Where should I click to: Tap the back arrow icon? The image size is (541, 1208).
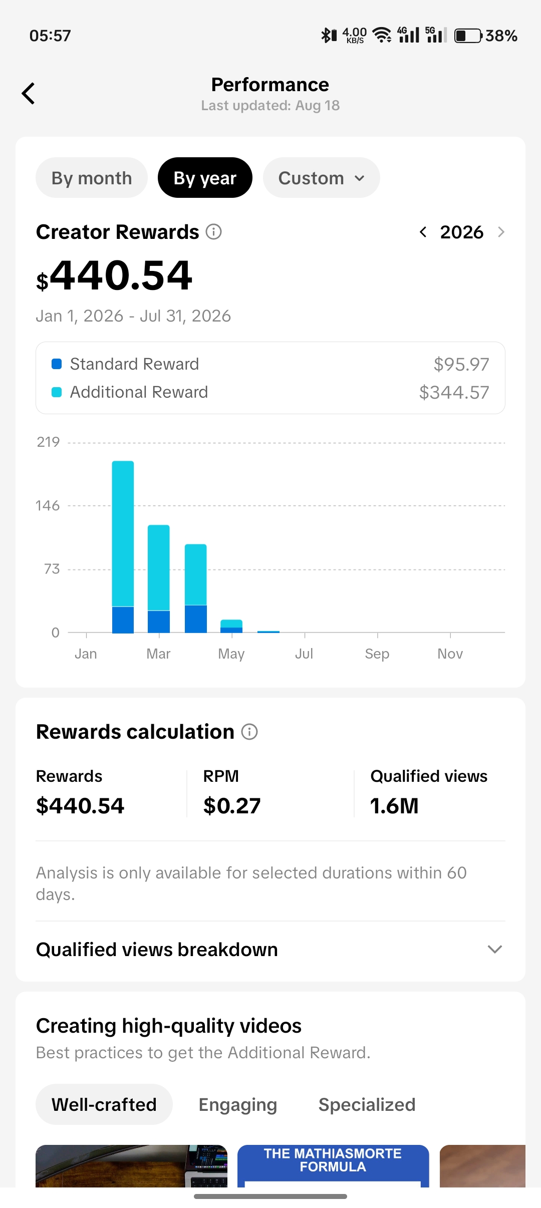29,94
